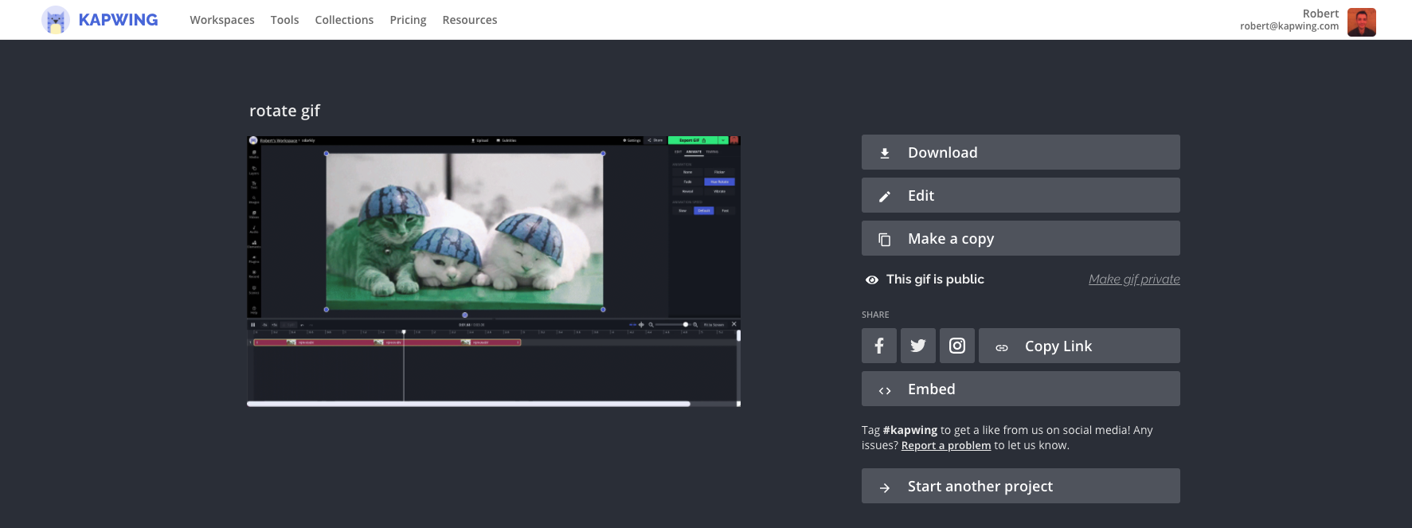
Task: Share the gif on Facebook
Action: click(878, 346)
